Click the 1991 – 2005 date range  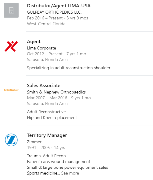(x=38, y=148)
